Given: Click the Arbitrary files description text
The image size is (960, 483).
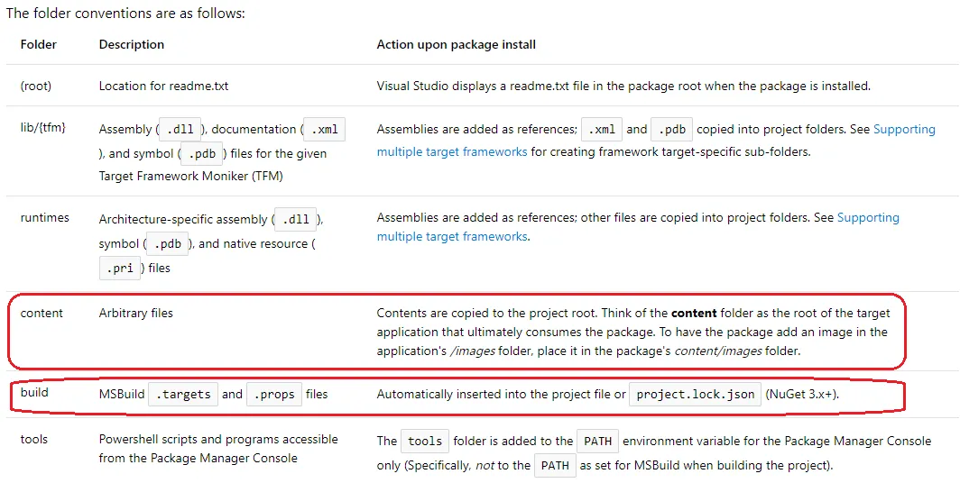Looking at the screenshot, I should point(136,313).
